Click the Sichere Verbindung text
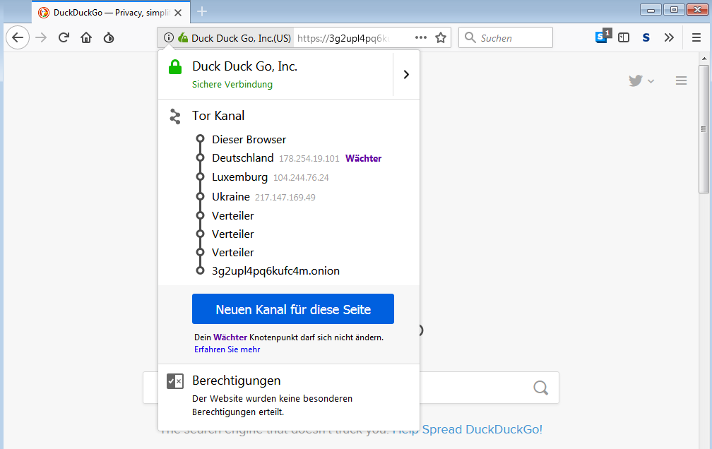Screen dimensions: 712x449 pyautogui.click(x=232, y=85)
